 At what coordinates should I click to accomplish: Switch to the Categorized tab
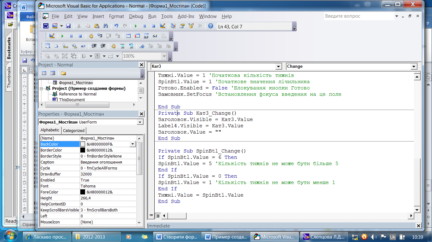(x=74, y=130)
